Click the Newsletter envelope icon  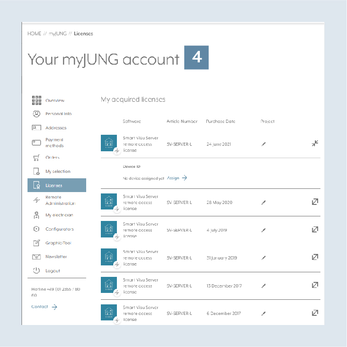[37, 257]
